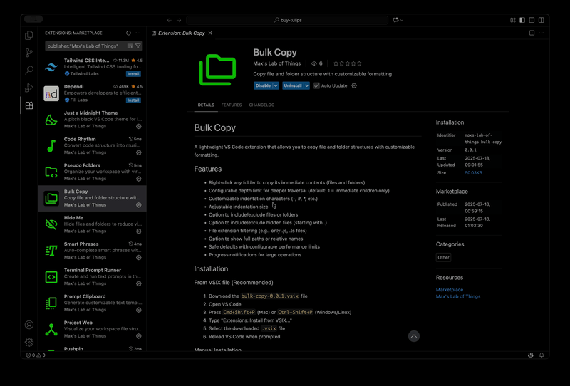Click manage gear for Code Rhythm
Viewport: 570px width, 386px height.
138,152
